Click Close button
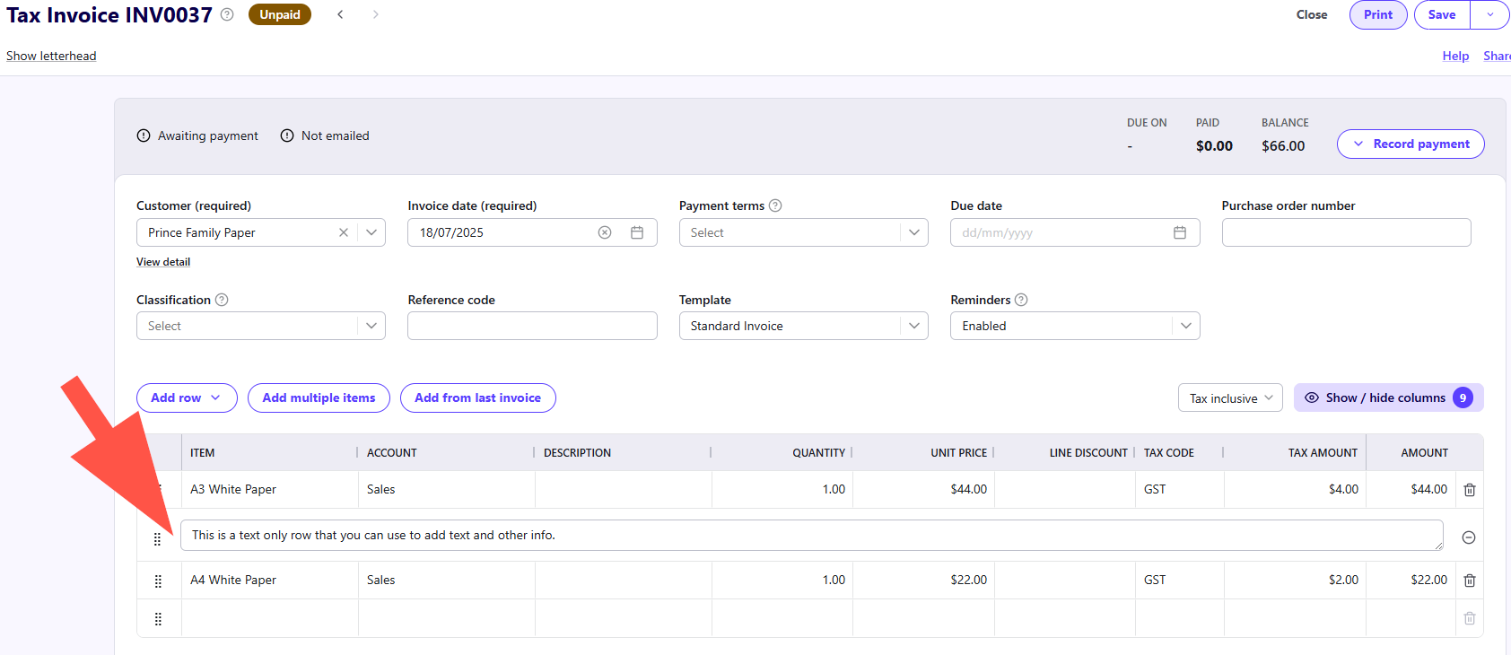The width and height of the screenshot is (1511, 655). [1312, 14]
